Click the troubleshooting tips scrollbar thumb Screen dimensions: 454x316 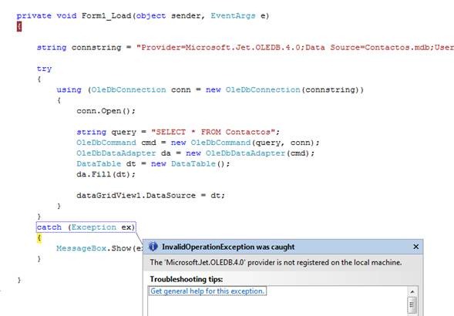tap(412, 304)
